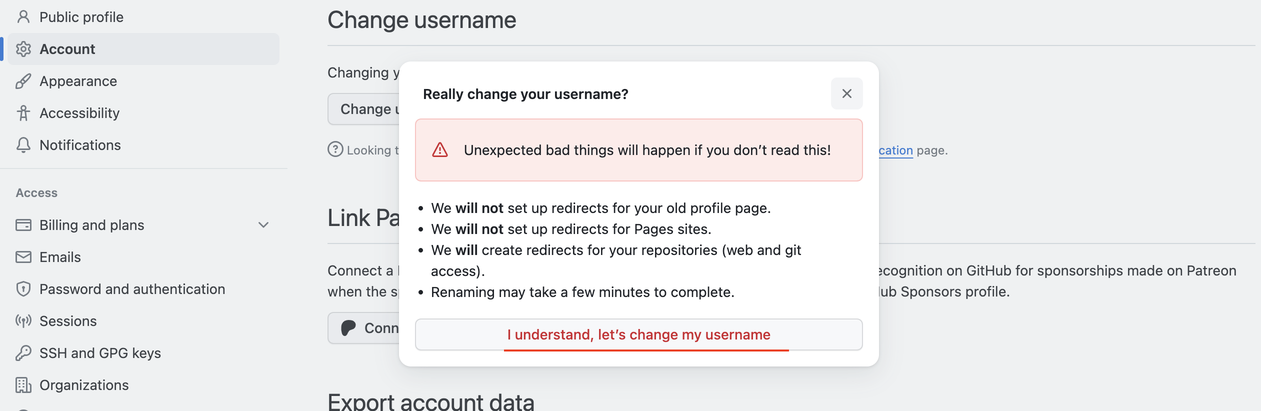Click the Password and authentication shield icon
The image size is (1261, 411).
coord(23,289)
